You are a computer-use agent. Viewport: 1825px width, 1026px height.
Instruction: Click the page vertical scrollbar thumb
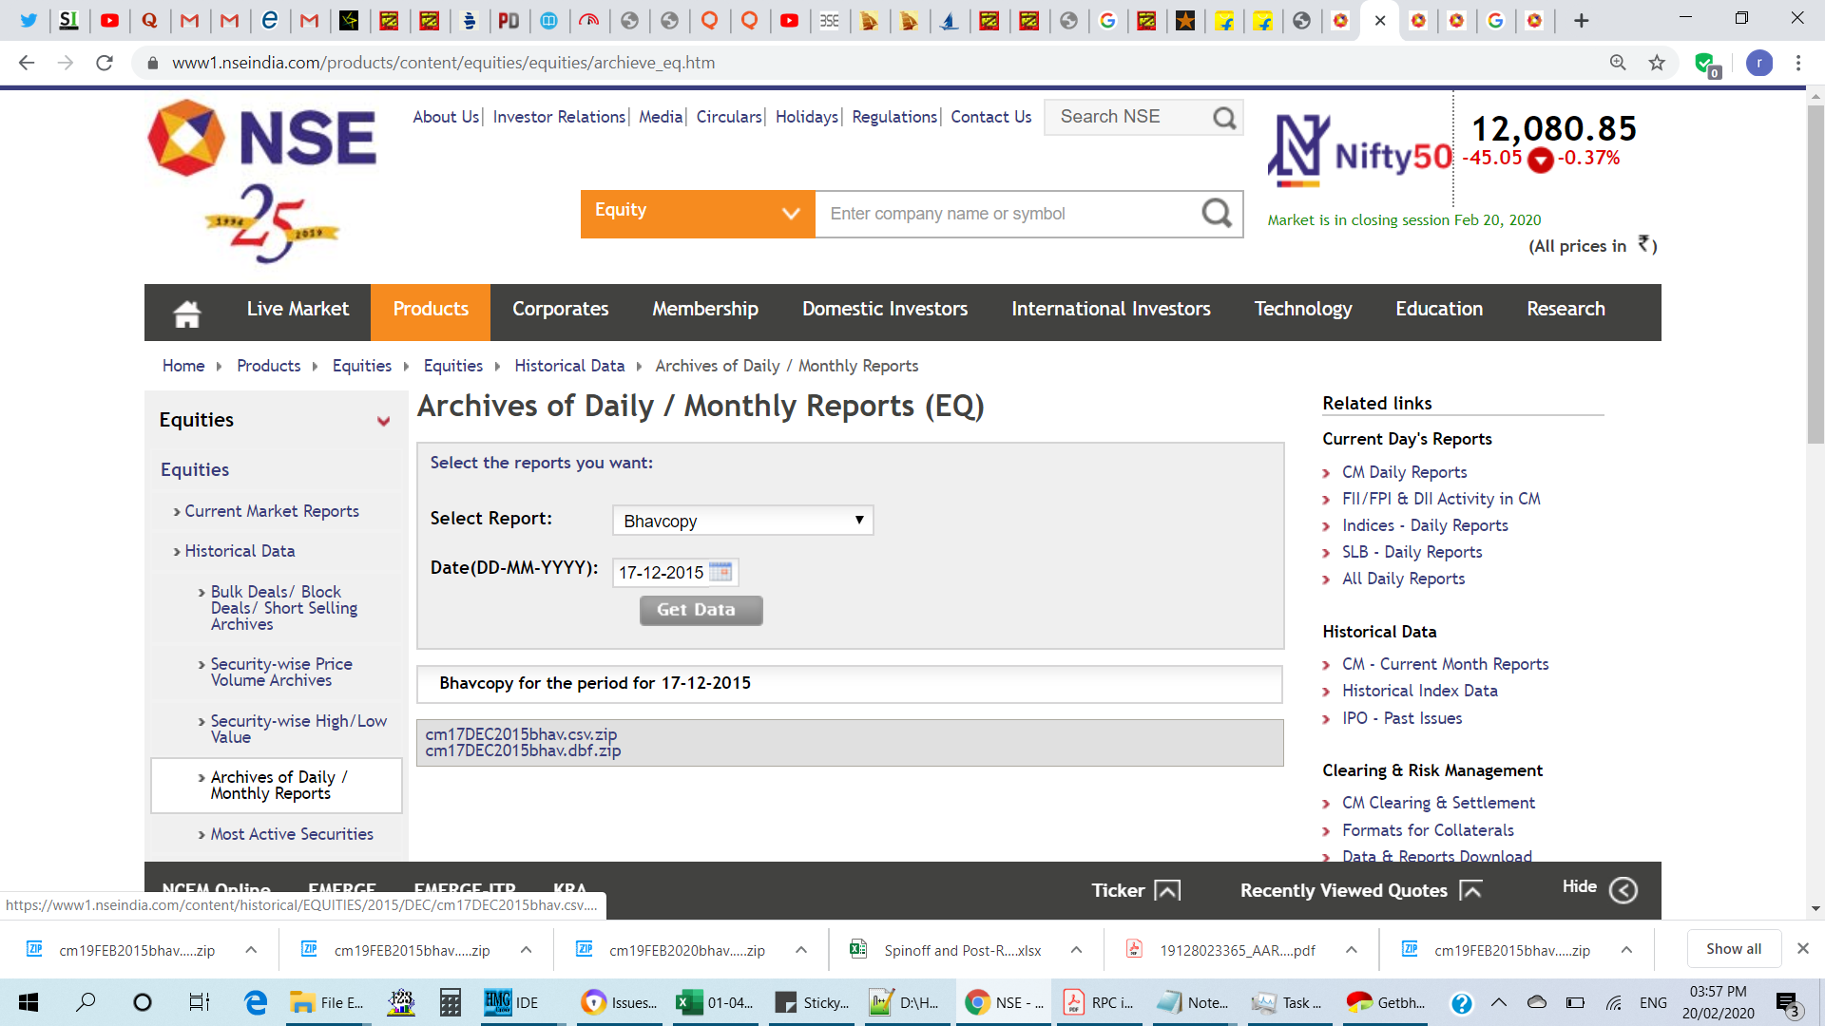1815,275
